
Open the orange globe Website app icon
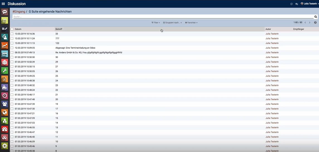click(5, 112)
